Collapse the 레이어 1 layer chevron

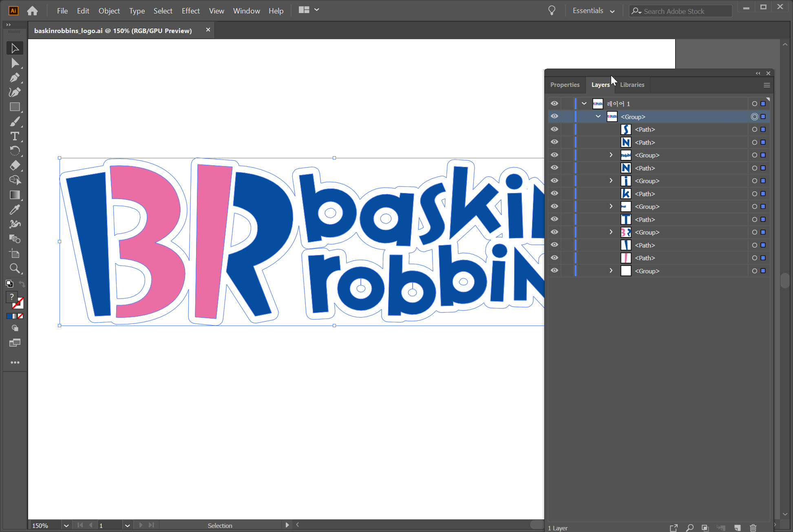pyautogui.click(x=584, y=104)
